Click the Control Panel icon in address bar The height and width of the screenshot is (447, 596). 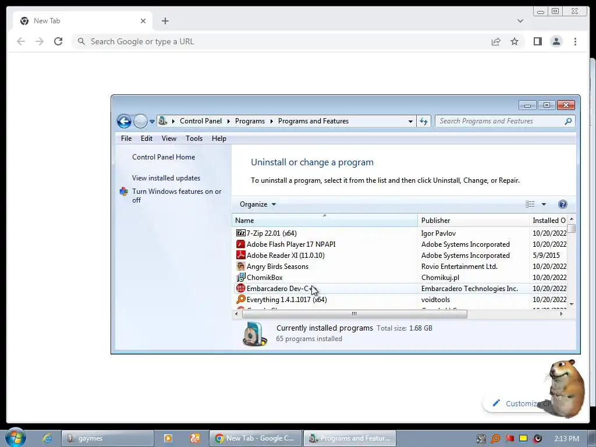163,121
